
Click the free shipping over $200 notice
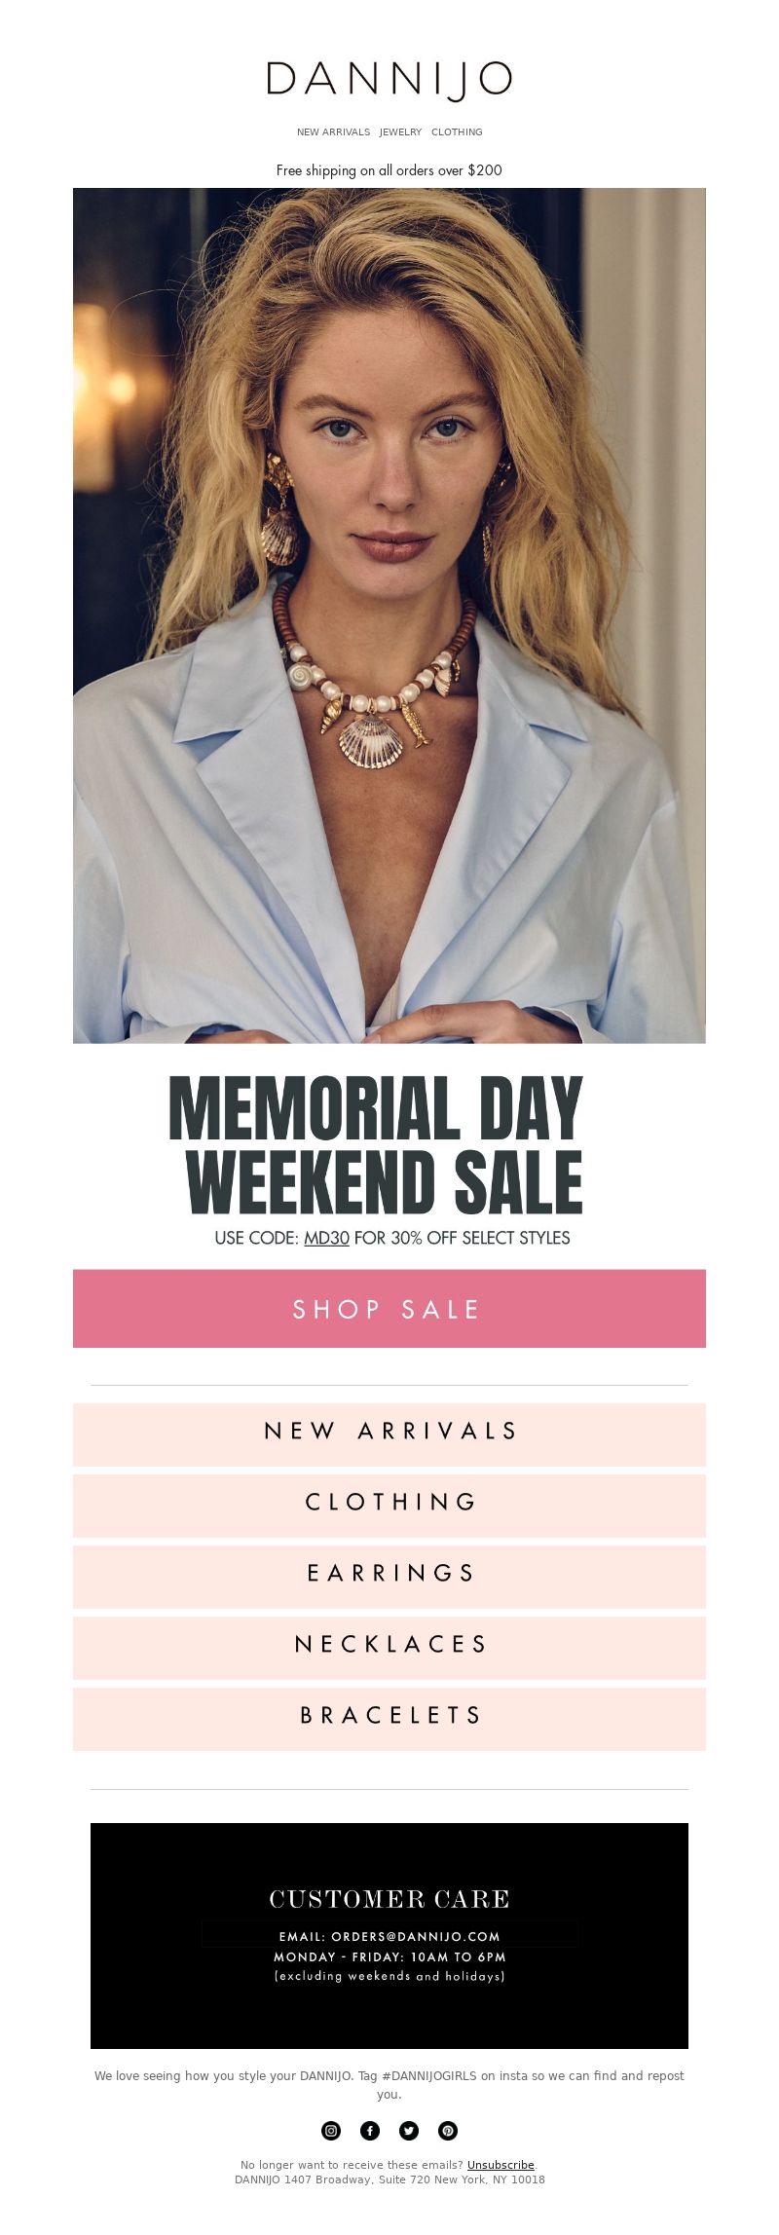pyautogui.click(x=389, y=170)
